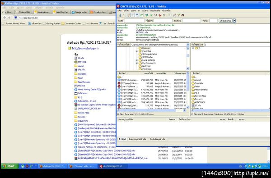Expand the Local Settings folder node
The image size is (271, 178).
click(137, 60)
